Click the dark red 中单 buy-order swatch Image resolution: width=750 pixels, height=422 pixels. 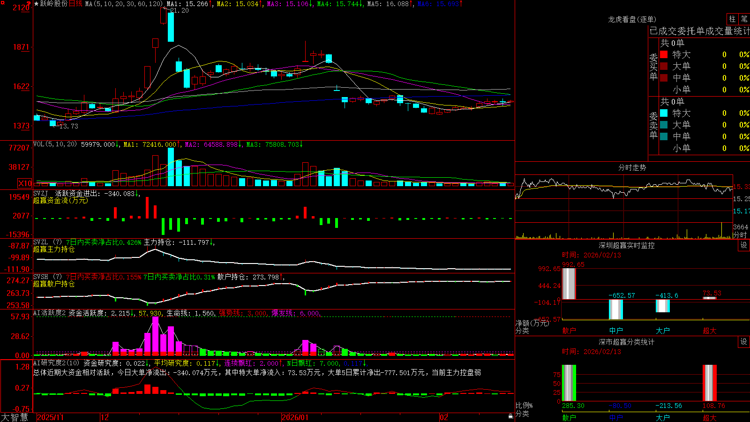(664, 78)
